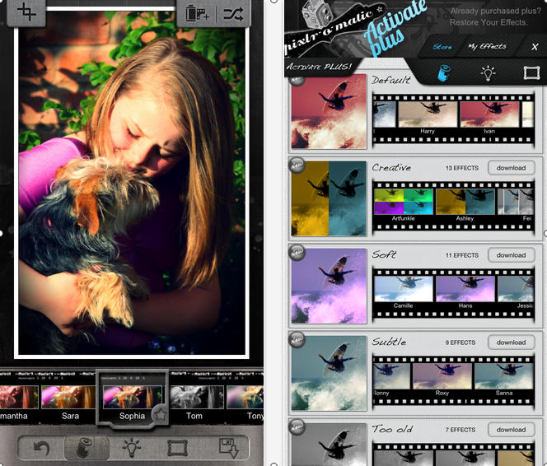Select the crop tool icon
Screen dimensions: 547x466
(x=26, y=12)
